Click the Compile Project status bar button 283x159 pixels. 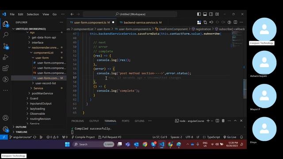[83, 137]
